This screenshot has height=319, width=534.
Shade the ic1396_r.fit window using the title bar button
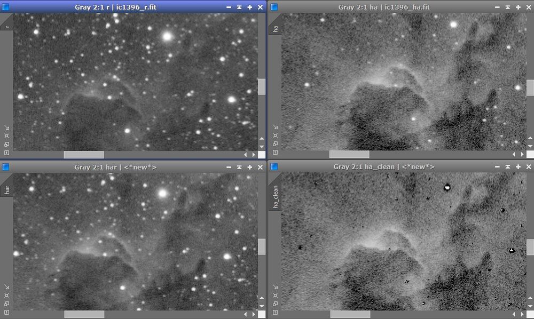click(239, 7)
